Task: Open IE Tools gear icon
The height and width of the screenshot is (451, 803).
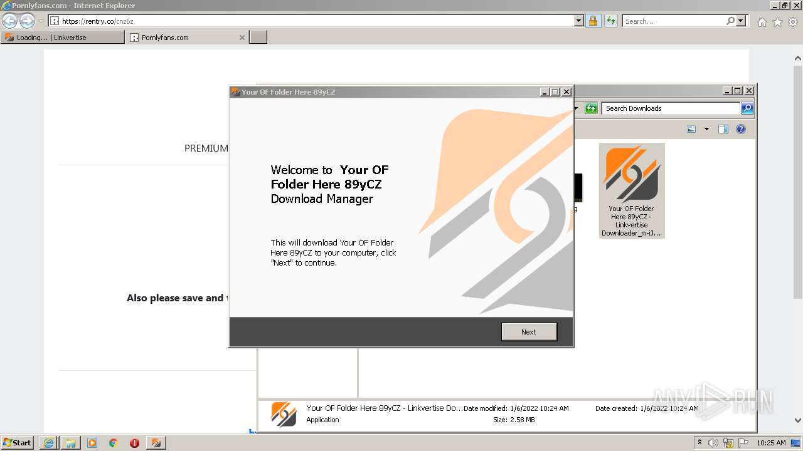Action: 793,22
